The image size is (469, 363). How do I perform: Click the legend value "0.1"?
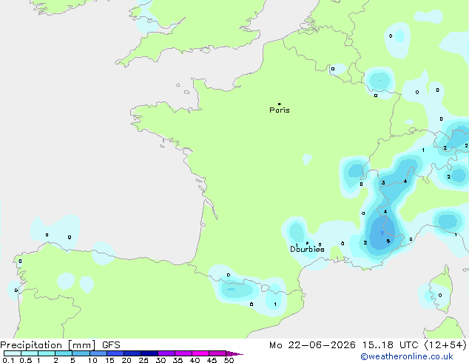[x=8, y=360]
